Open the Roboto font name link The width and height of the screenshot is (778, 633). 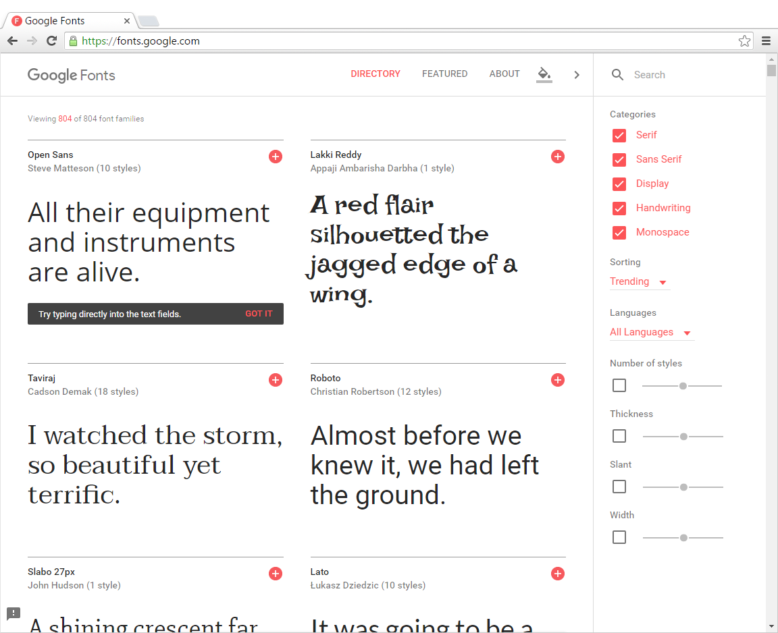coord(325,378)
